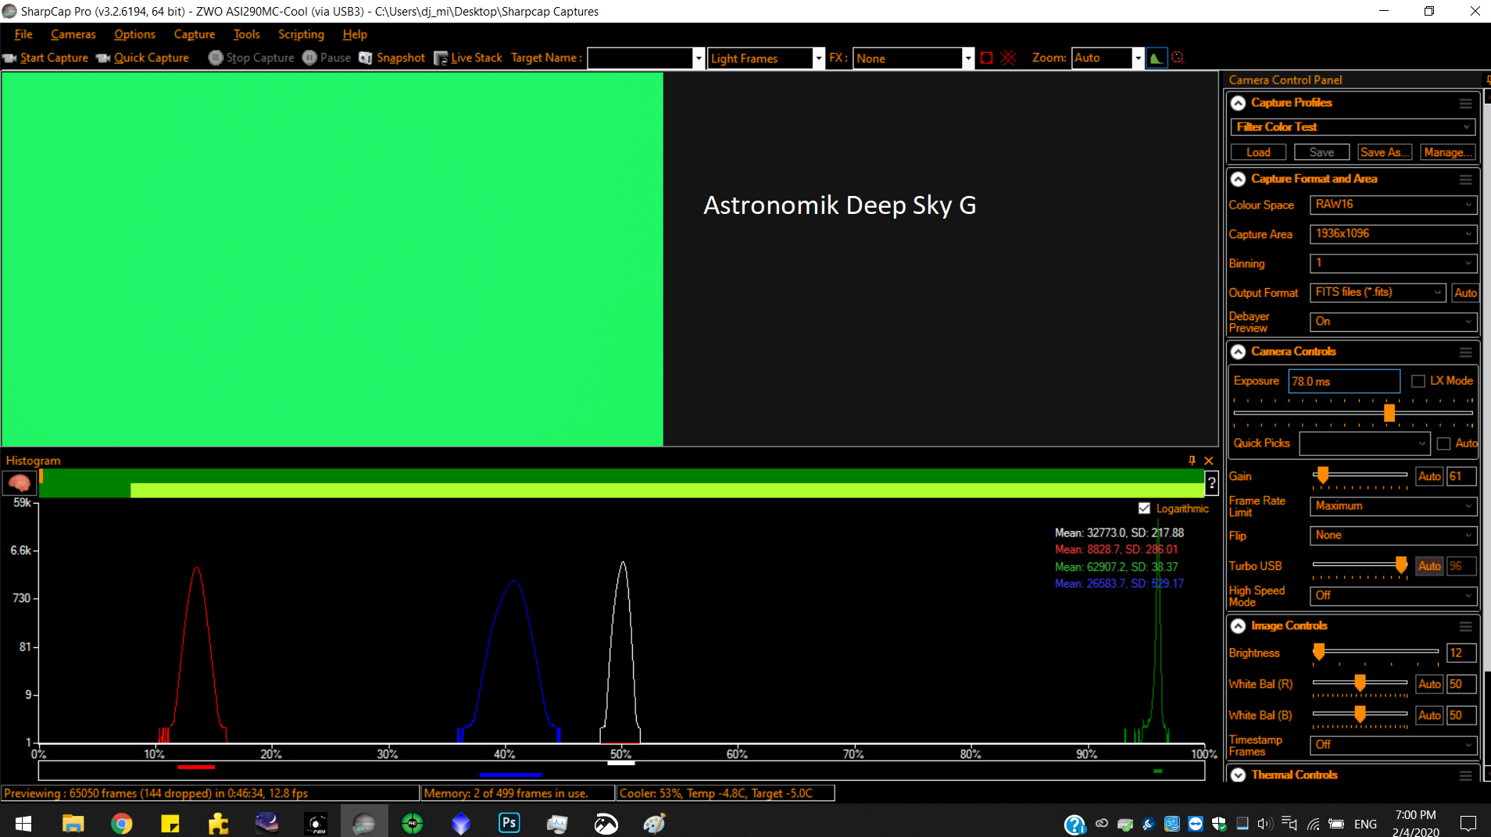Image resolution: width=1491 pixels, height=837 pixels.
Task: Click the Save As... profile button
Action: pyautogui.click(x=1384, y=152)
